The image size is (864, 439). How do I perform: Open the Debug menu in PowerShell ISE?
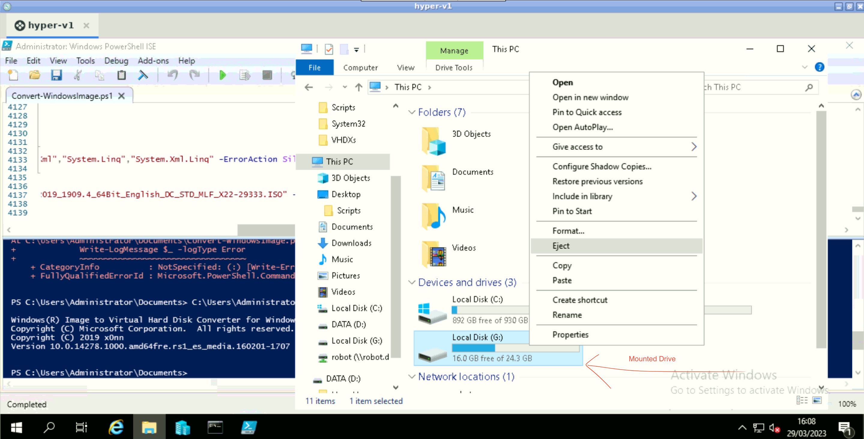tap(116, 61)
